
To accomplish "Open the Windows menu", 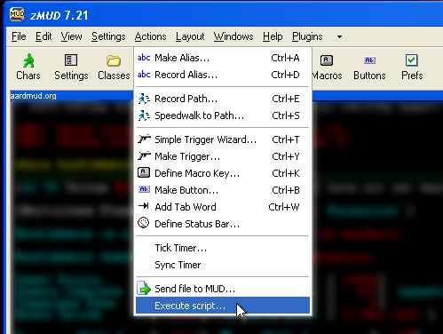I will pyautogui.click(x=233, y=36).
